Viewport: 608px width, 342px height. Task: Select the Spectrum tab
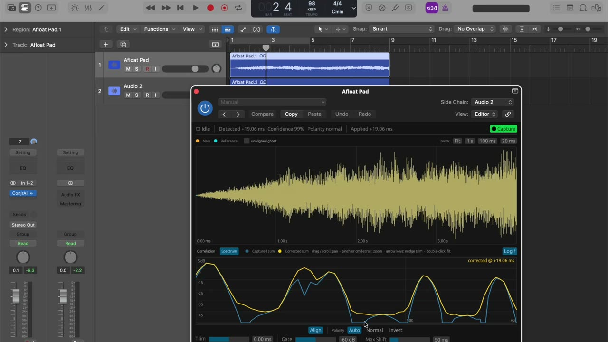(x=229, y=251)
